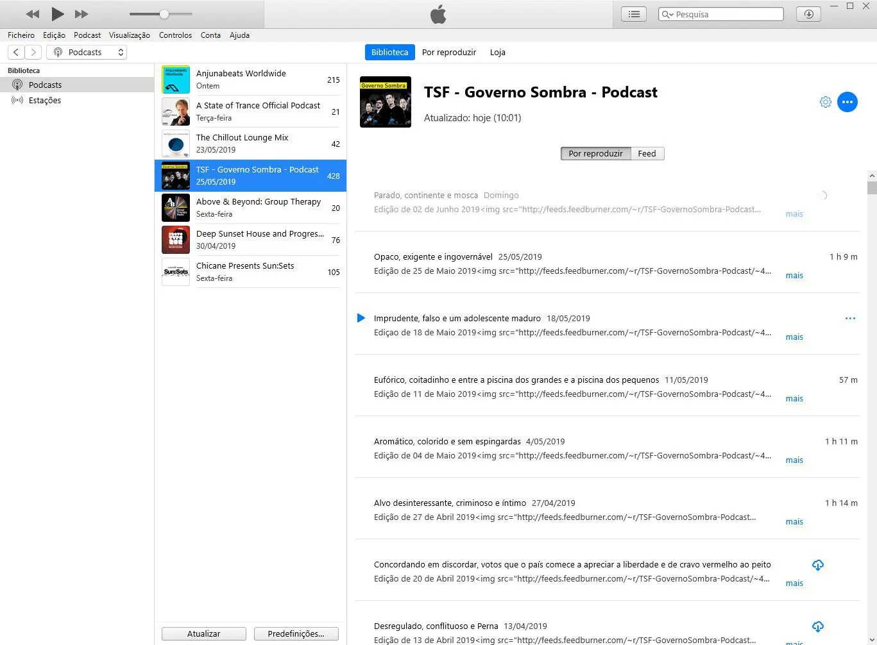Select Estações in the sidebar
This screenshot has height=645, width=877.
77,101
